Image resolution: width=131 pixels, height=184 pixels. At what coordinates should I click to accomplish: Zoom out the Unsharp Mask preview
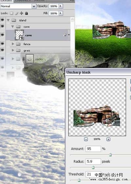[86, 139]
